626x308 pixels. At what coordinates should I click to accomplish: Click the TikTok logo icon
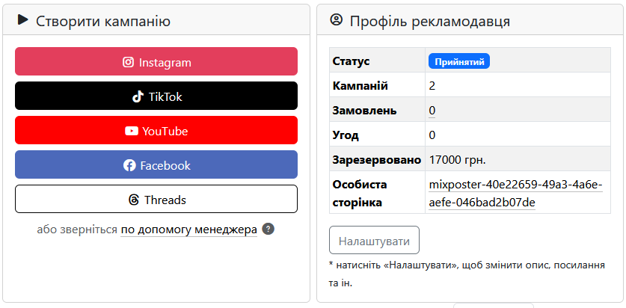(138, 96)
